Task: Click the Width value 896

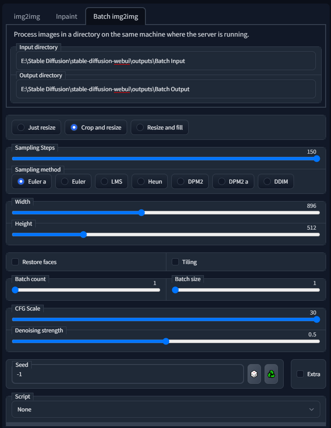Action: [311, 206]
